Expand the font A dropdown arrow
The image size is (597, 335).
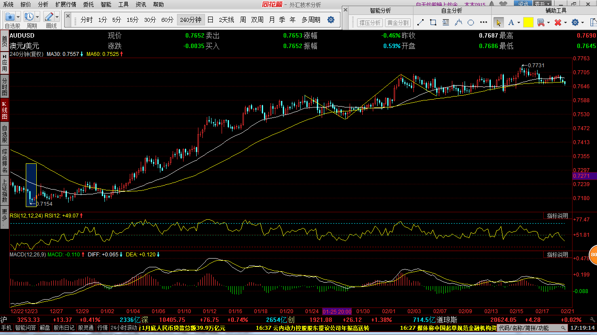click(518, 23)
